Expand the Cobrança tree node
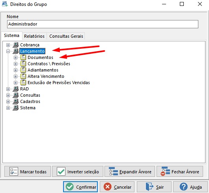 pyautogui.click(x=8, y=45)
